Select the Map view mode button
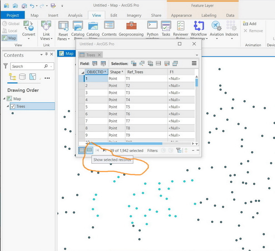The image size is (275, 251). tap(9, 38)
